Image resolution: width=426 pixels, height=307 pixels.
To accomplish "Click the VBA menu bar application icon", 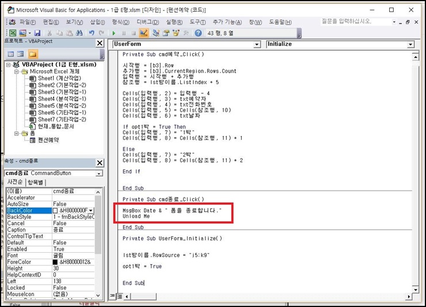I will pyautogui.click(x=12, y=22).
